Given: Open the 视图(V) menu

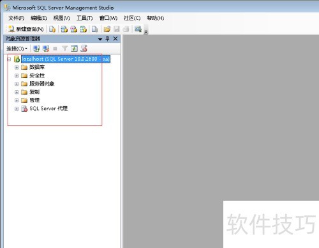Looking at the screenshot, I should [61, 18].
